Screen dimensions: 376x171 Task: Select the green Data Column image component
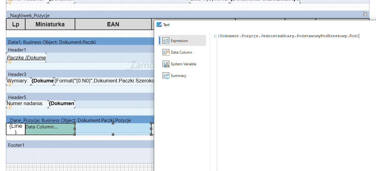[50, 129]
